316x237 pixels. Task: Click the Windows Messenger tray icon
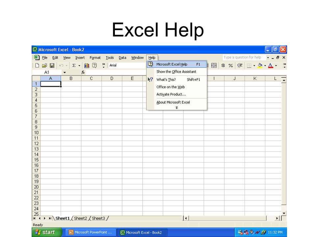point(240,232)
